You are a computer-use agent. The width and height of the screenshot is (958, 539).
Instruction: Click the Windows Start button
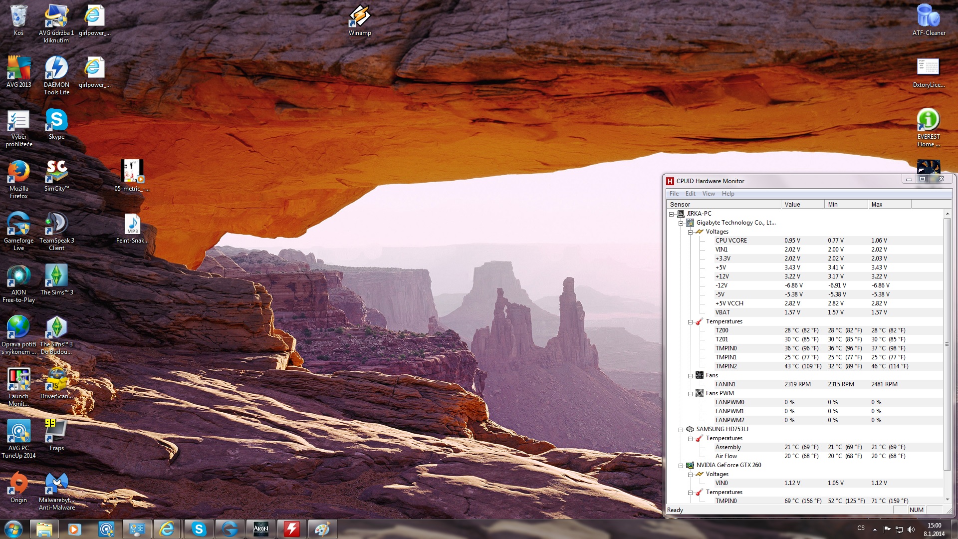[13, 529]
